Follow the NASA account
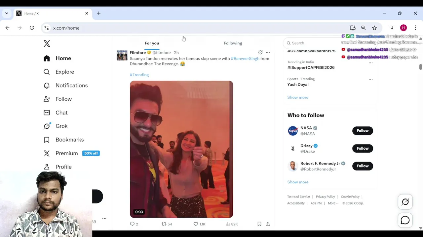Viewport: 423px width, 237px height. pyautogui.click(x=363, y=131)
